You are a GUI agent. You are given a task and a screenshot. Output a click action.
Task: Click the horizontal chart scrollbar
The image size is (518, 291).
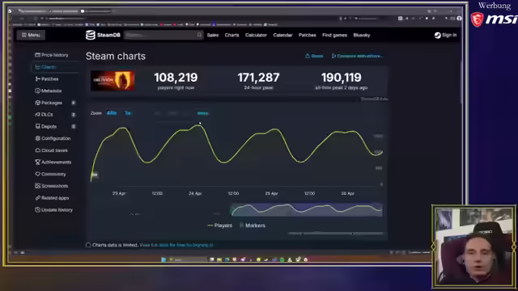tap(335, 234)
